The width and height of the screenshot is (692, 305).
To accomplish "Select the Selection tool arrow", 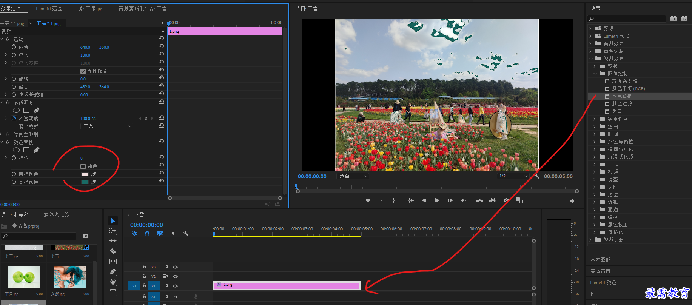I will (113, 220).
